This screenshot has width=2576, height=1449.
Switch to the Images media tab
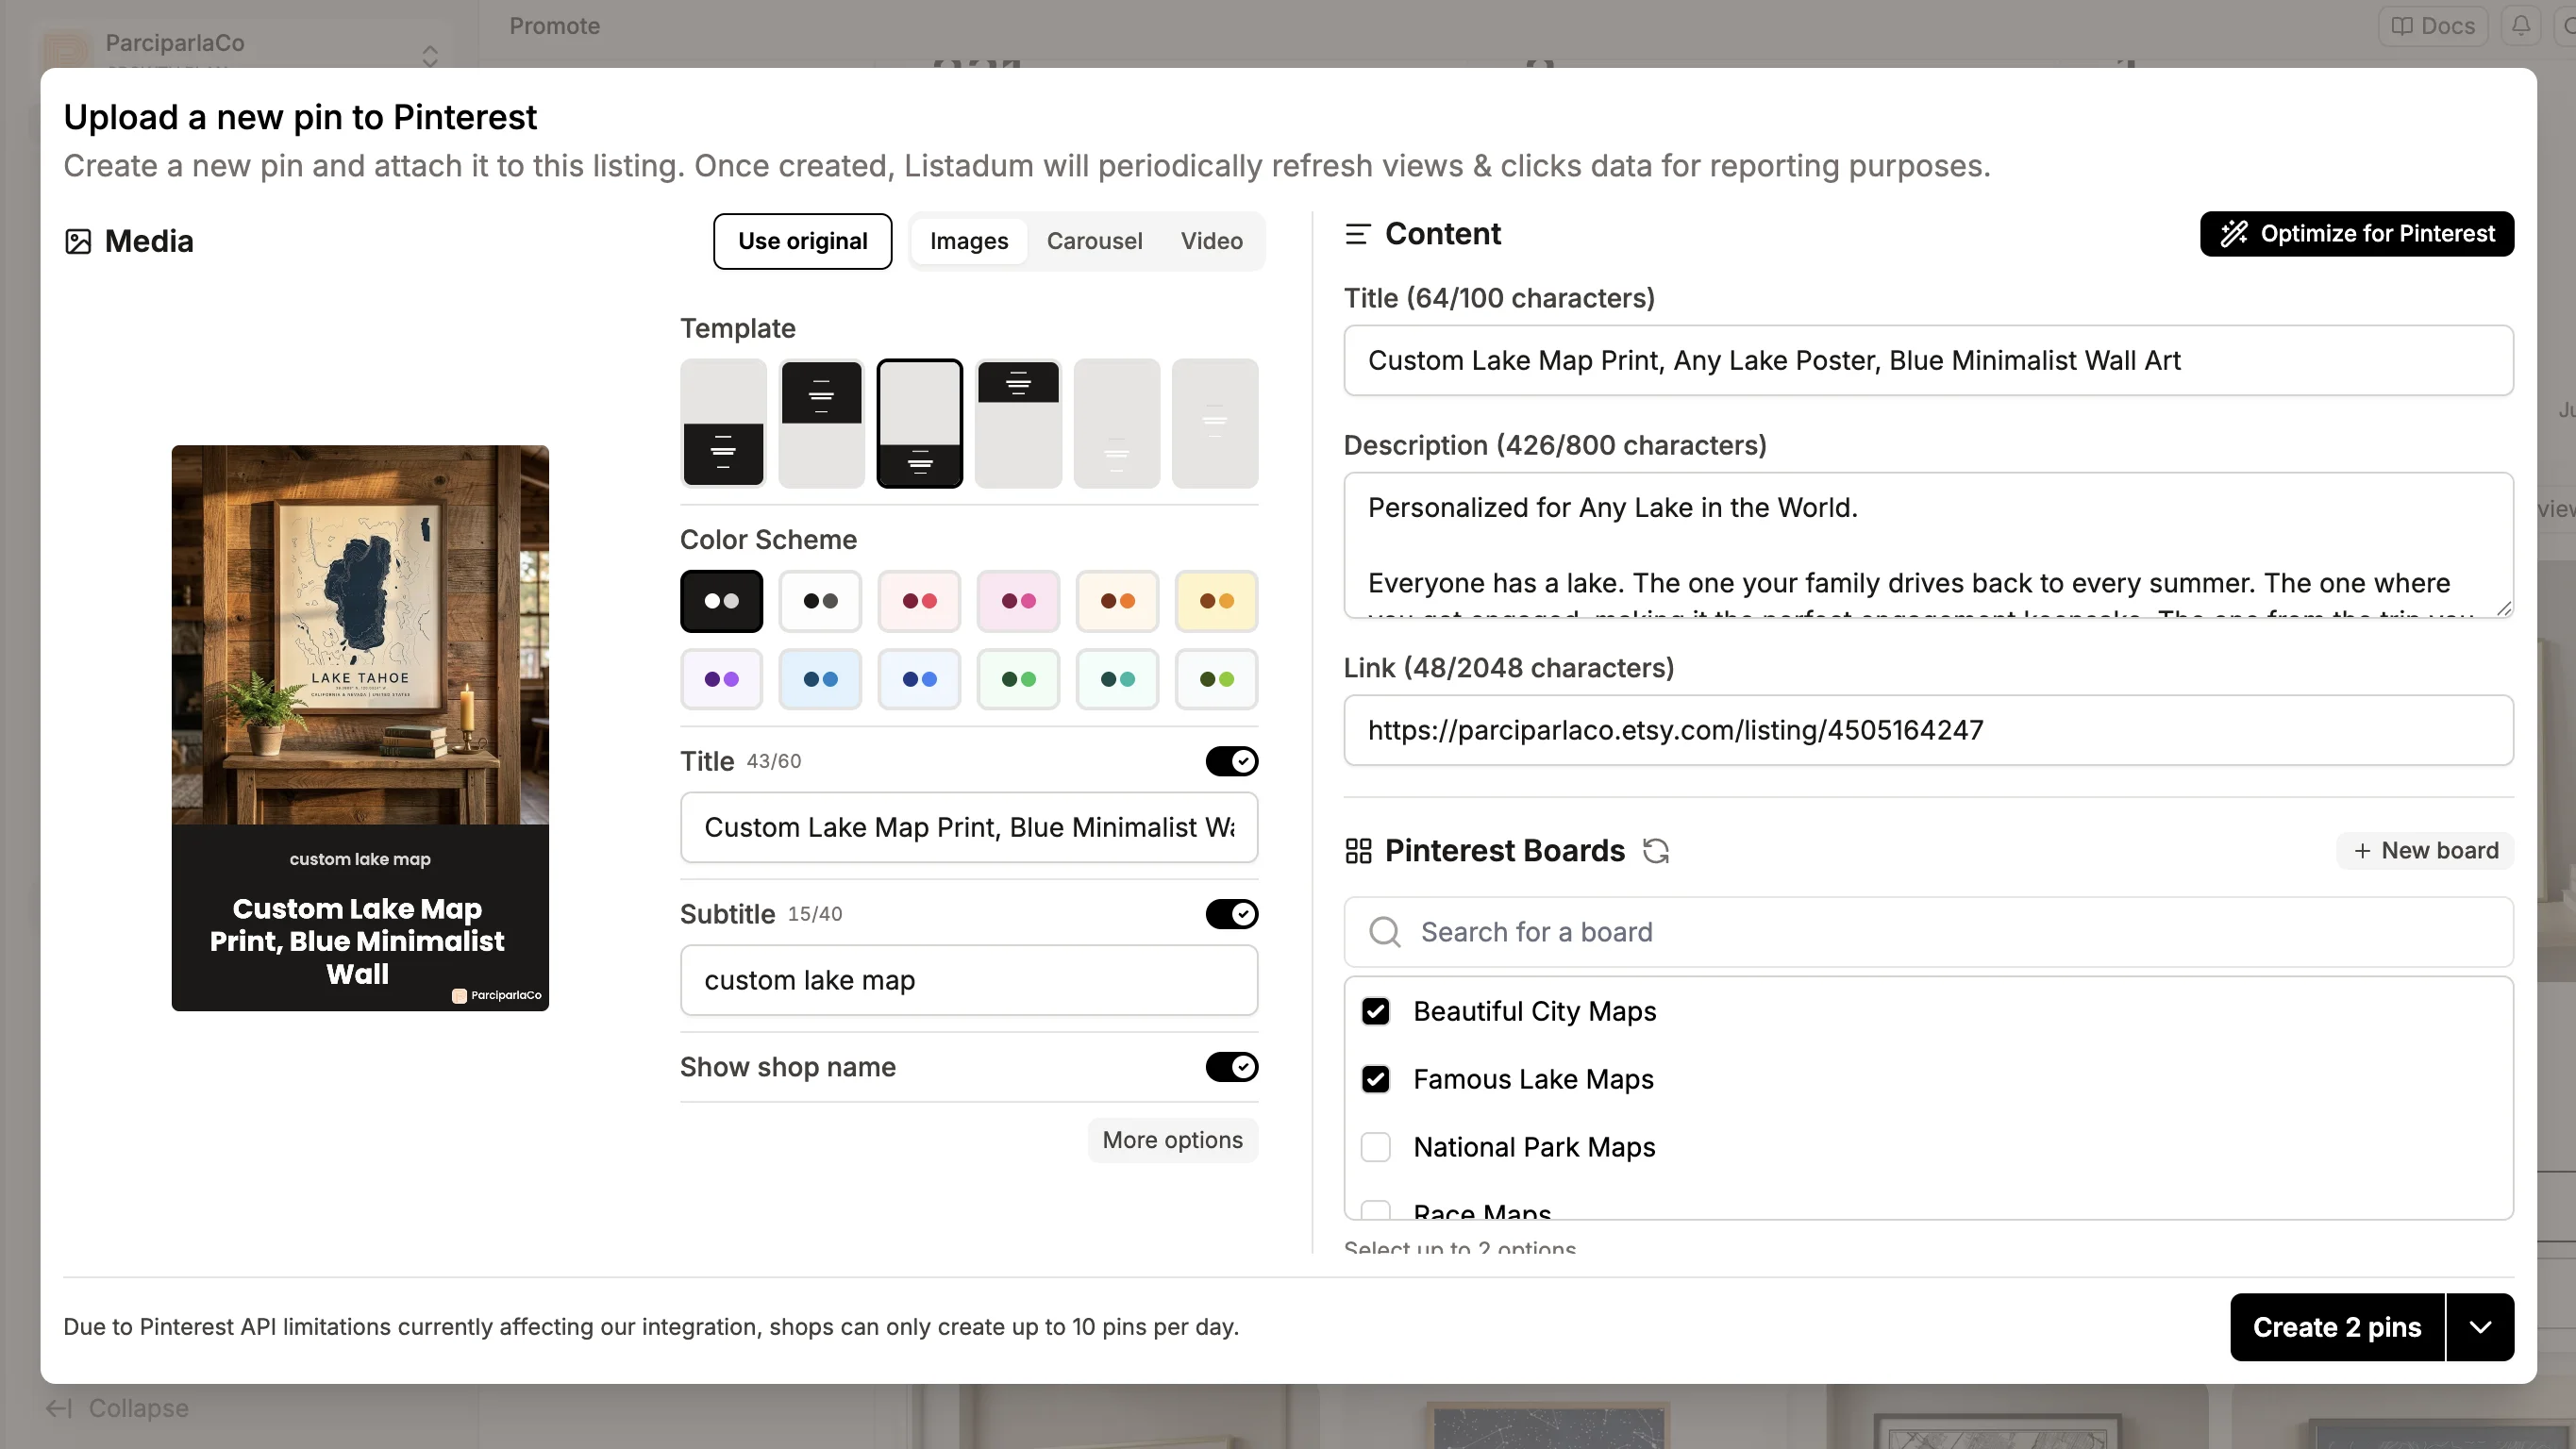pos(968,241)
